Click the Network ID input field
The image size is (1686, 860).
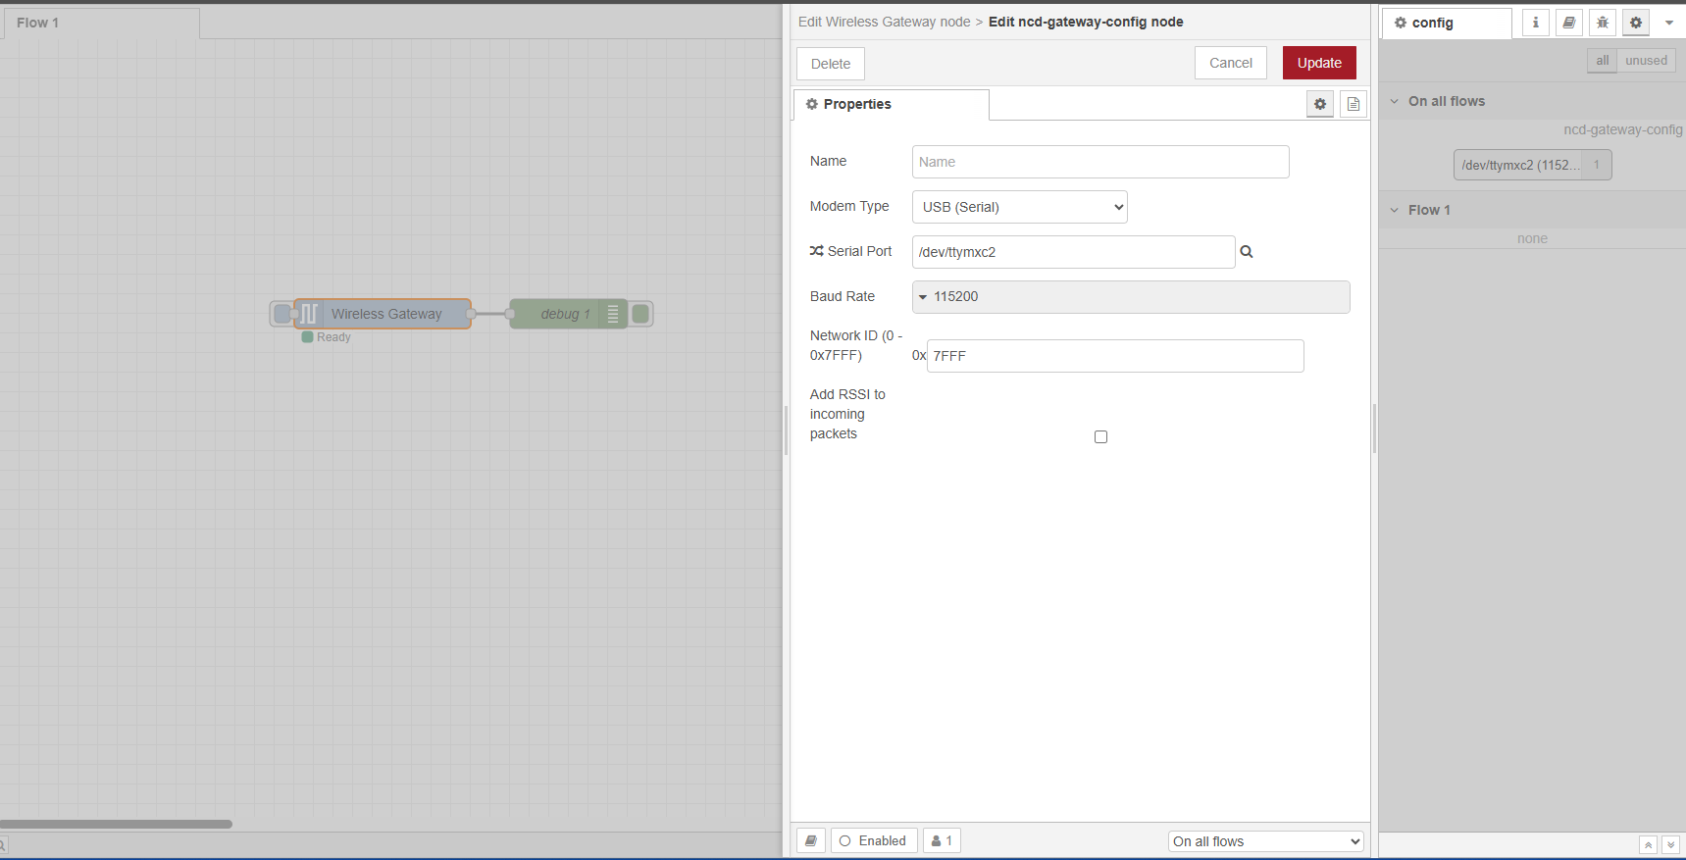[x=1114, y=356]
